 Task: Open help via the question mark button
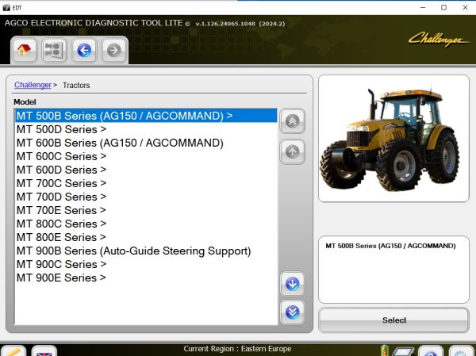coord(431,351)
